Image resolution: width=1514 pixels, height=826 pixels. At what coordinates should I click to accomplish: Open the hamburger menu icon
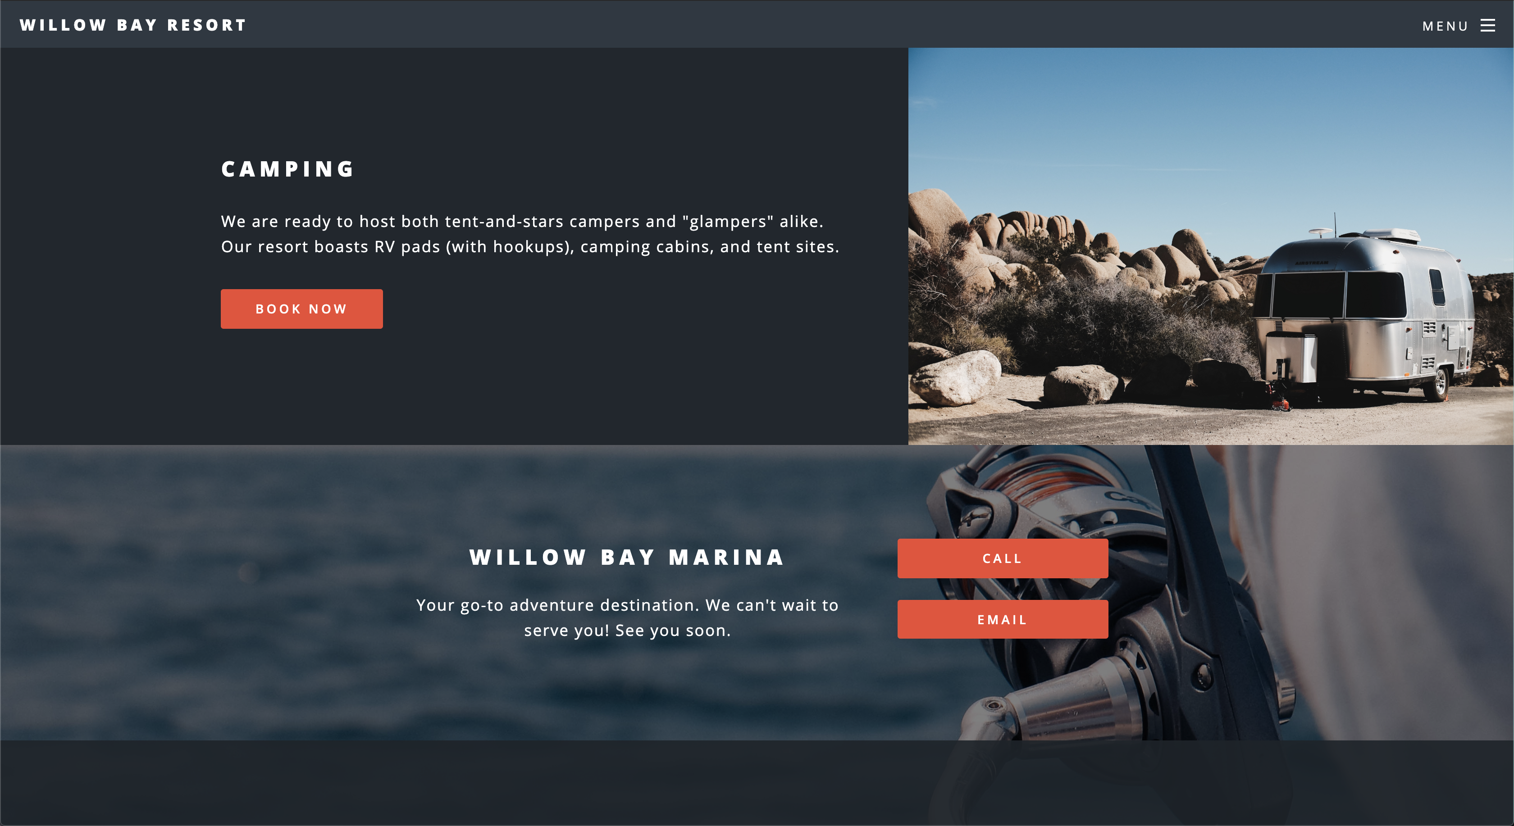tap(1487, 25)
